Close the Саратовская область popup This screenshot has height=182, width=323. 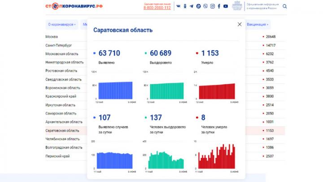click(x=239, y=24)
